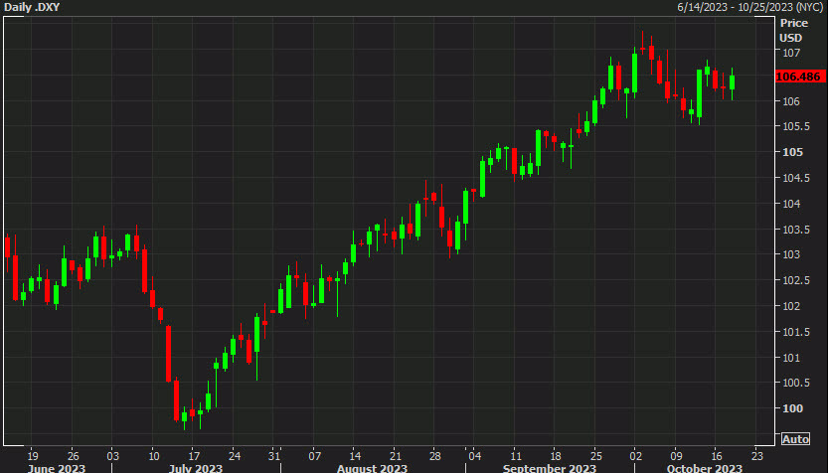
Task: Click date label 25 on time axis
Action: (595, 456)
